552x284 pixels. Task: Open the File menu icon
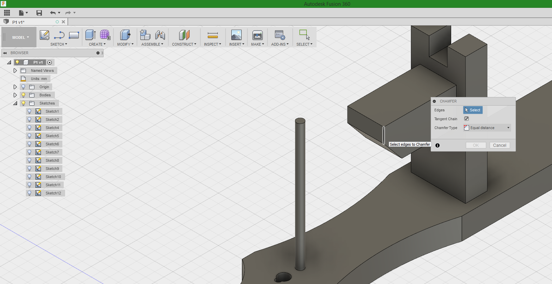coord(23,13)
